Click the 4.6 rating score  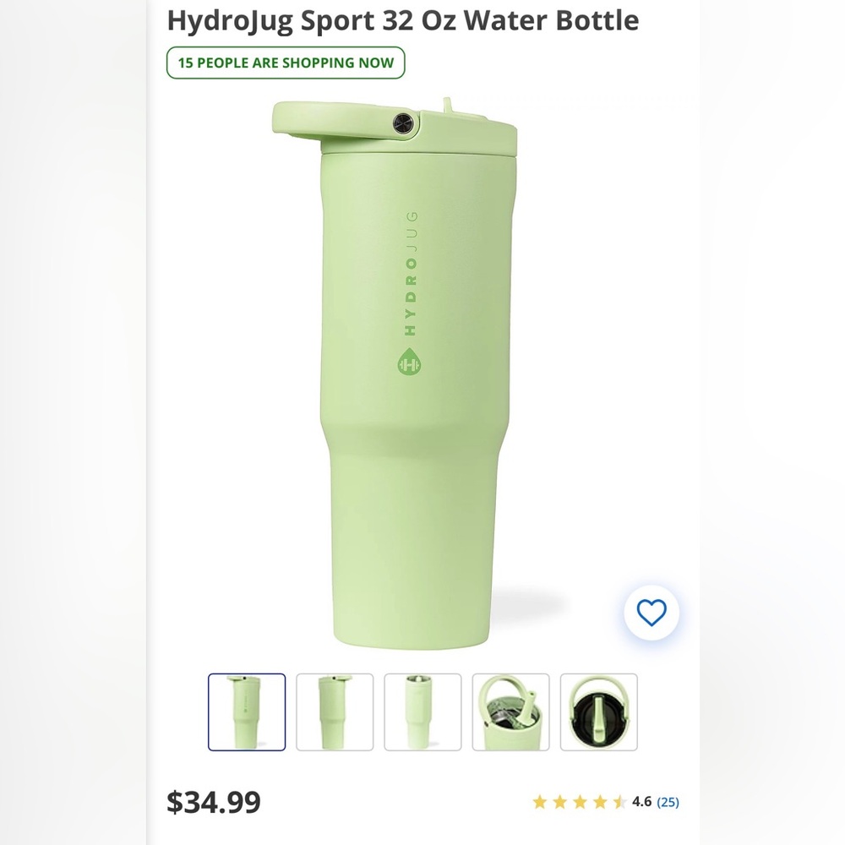(641, 802)
